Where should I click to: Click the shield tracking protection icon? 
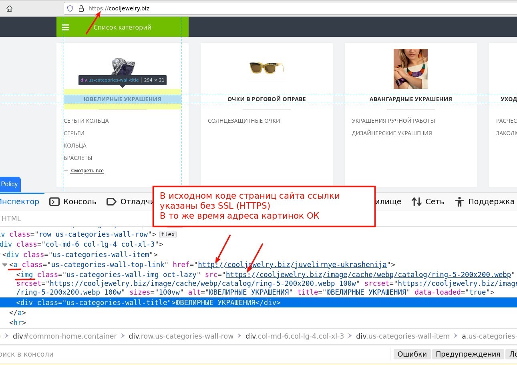click(x=70, y=8)
